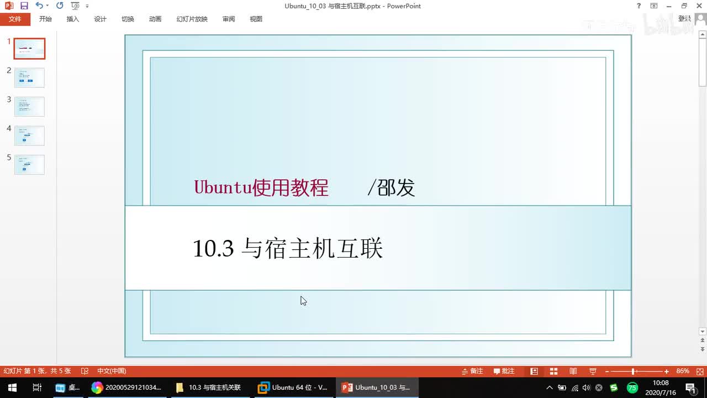Image resolution: width=707 pixels, height=398 pixels.
Task: Toggle the 批注 comments pane
Action: tap(504, 371)
